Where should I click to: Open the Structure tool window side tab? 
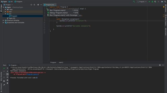(x=1, y=88)
